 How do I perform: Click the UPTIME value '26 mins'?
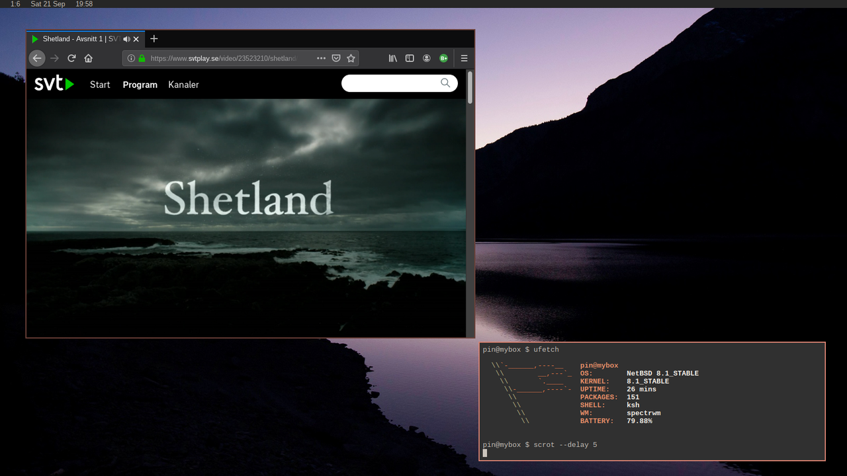pyautogui.click(x=641, y=389)
